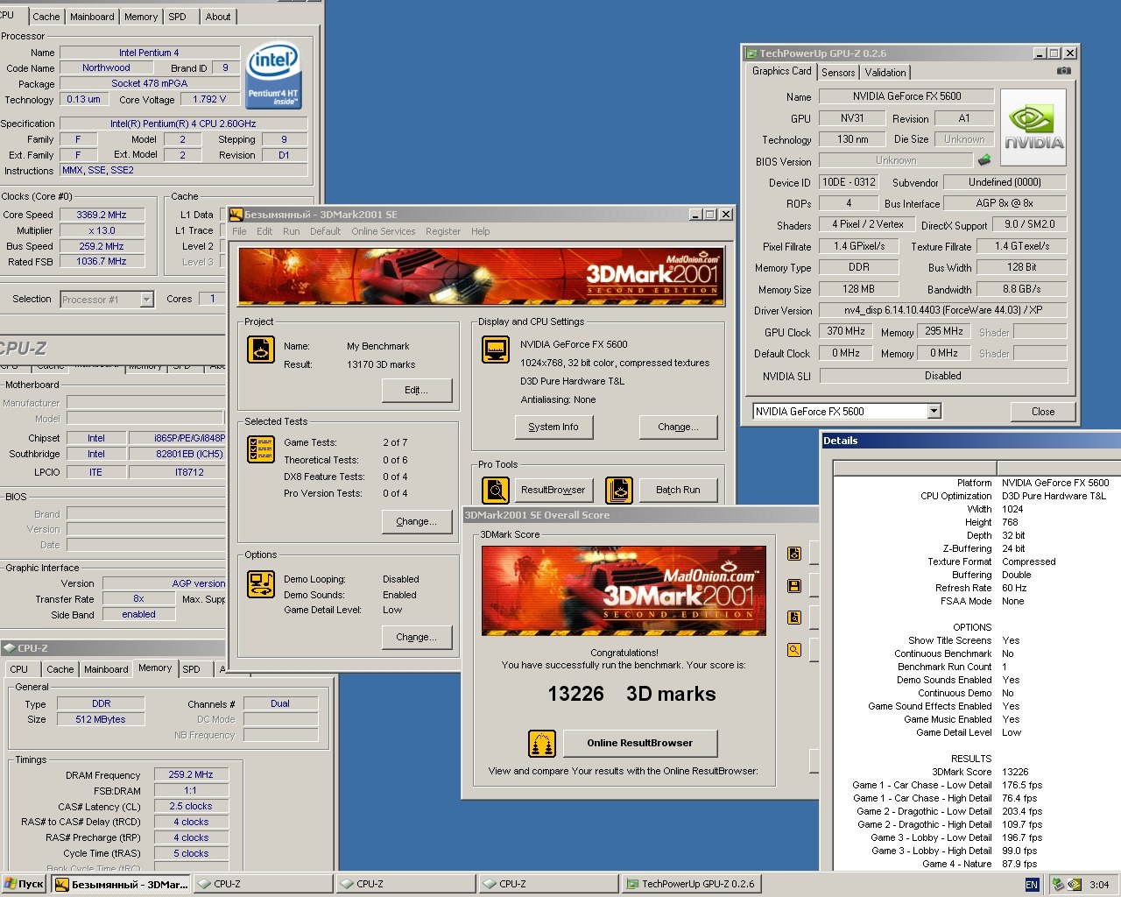Click the Options icon in 3DMark
The width and height of the screenshot is (1121, 897).
point(261,583)
